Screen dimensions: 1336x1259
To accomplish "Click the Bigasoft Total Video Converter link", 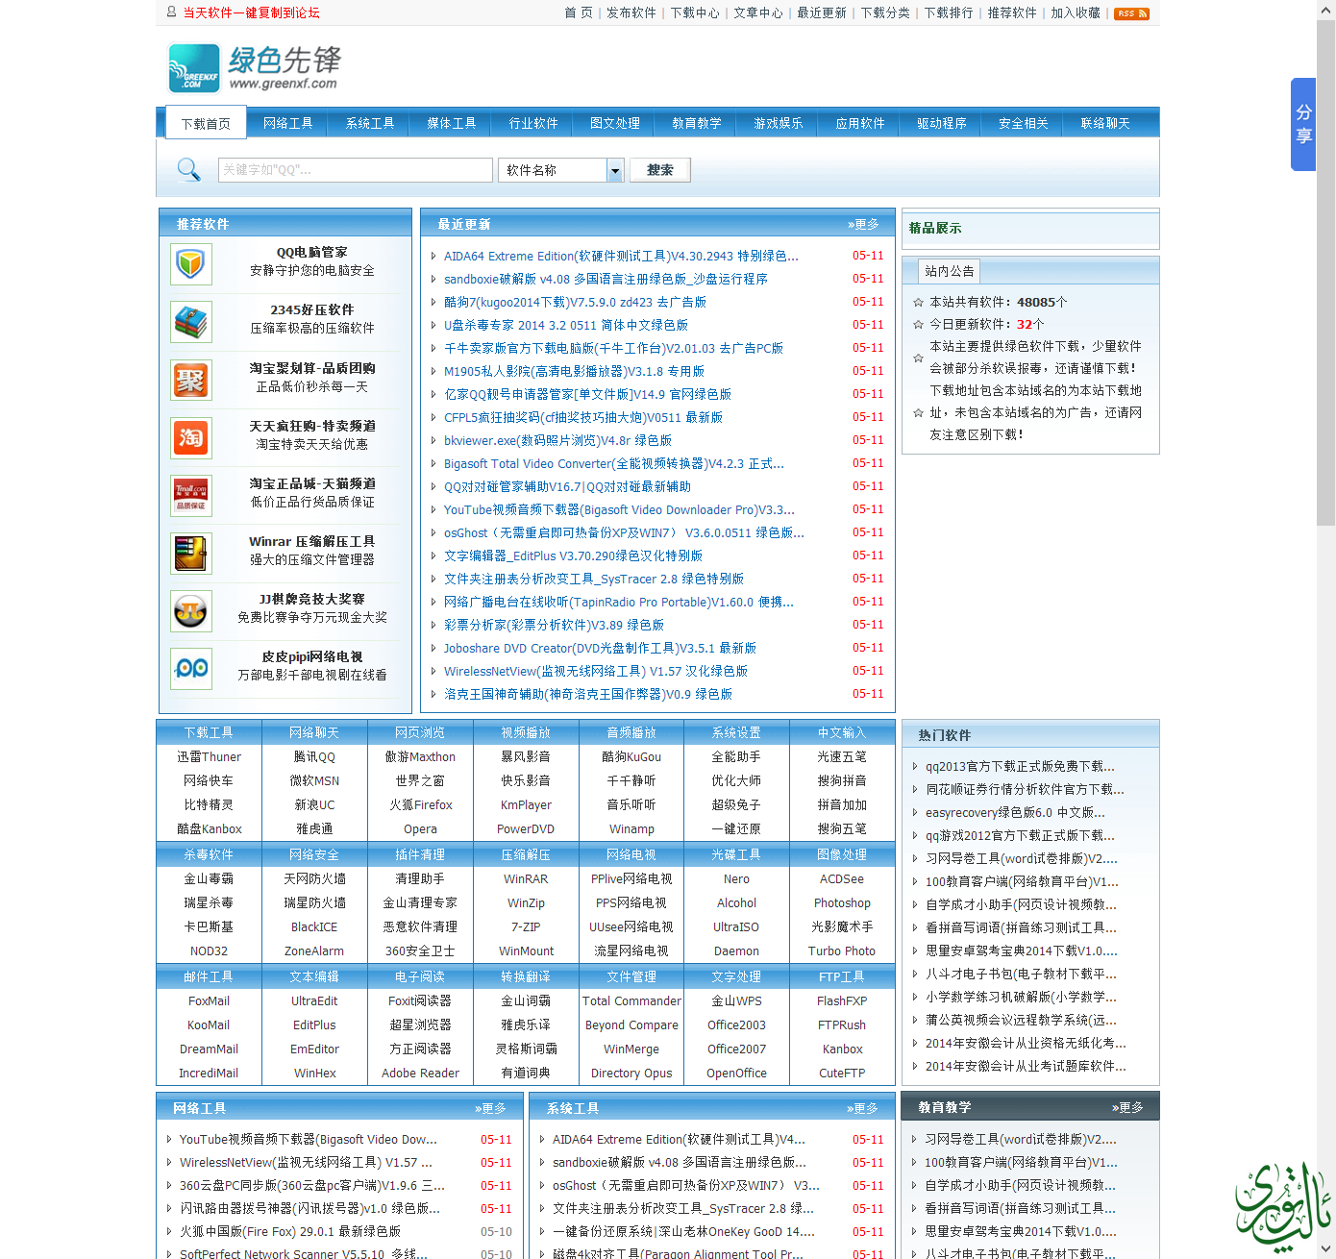I will click(614, 463).
